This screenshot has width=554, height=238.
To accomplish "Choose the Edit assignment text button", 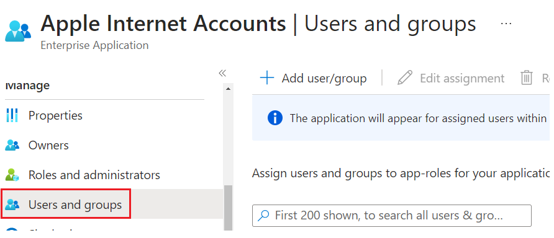I will (462, 78).
